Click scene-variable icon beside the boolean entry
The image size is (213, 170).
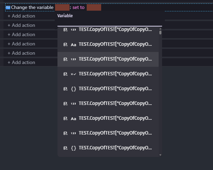(x=65, y=74)
